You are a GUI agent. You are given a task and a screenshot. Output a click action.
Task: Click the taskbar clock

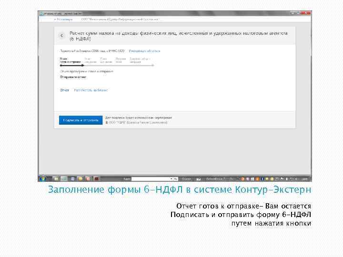point(304,179)
